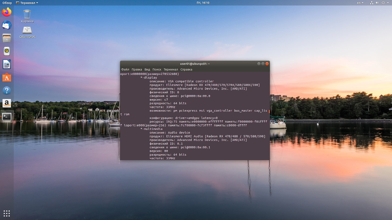Click the terminal scrollbar handle
This screenshot has width=392, height=220.
269,111
